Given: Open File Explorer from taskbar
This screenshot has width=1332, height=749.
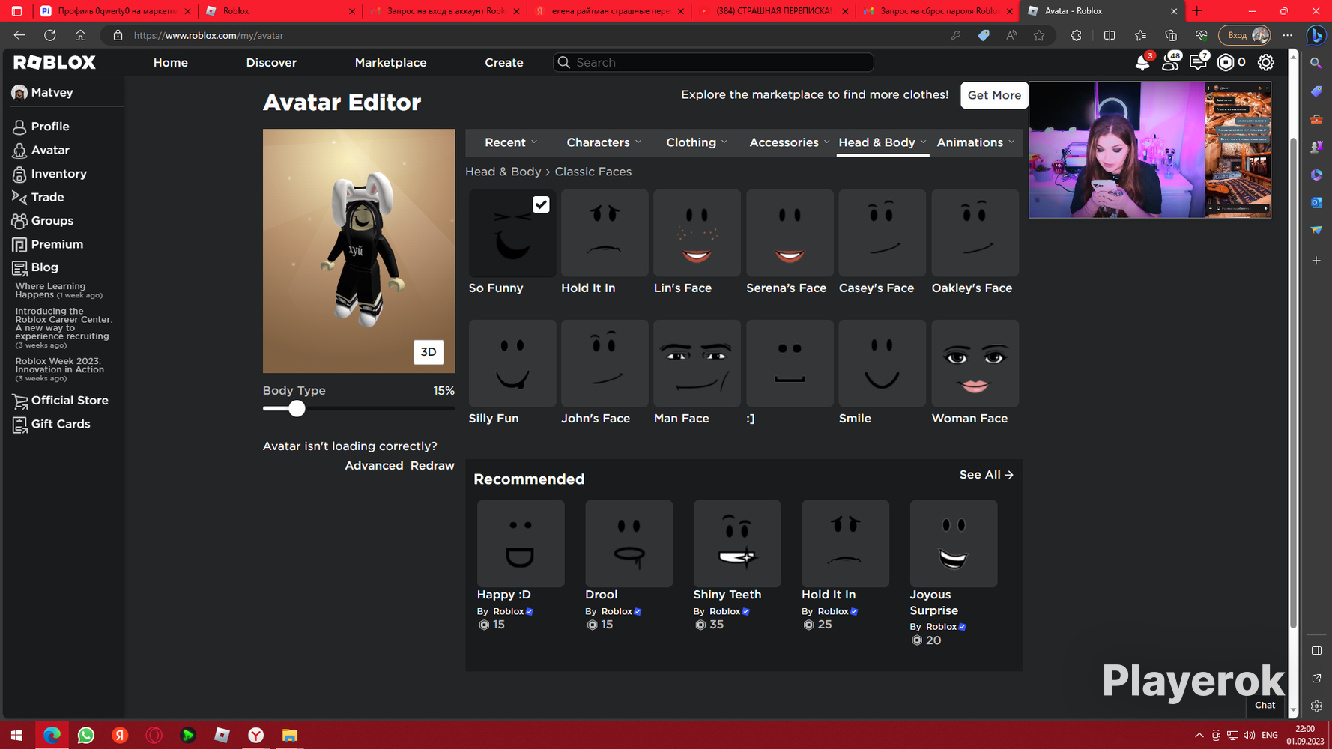Looking at the screenshot, I should tap(290, 736).
